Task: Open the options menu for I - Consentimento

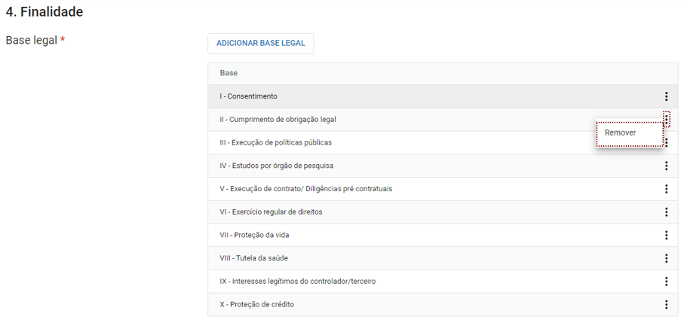Action: (x=666, y=96)
